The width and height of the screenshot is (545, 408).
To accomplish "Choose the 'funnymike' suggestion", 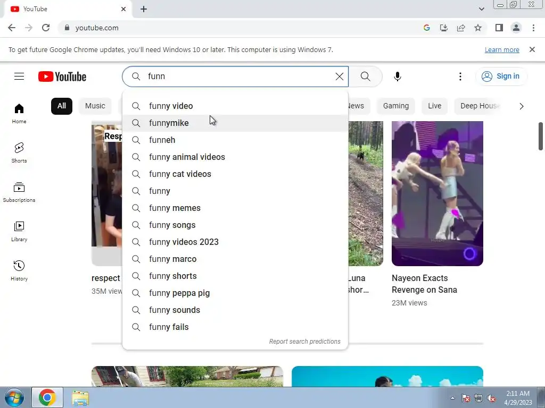I will pos(235,123).
